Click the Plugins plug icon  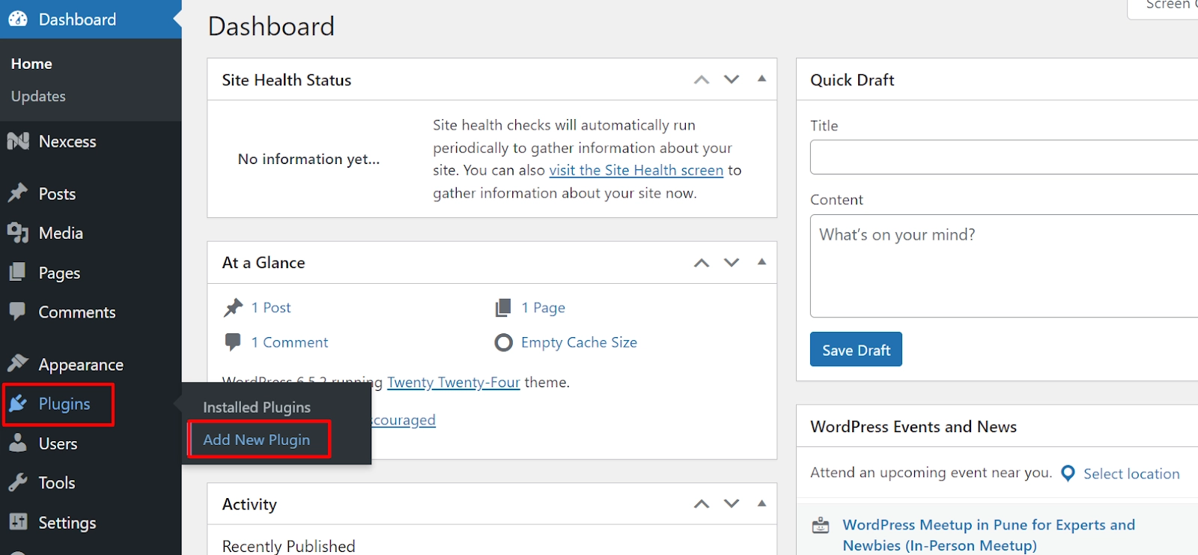[18, 404]
